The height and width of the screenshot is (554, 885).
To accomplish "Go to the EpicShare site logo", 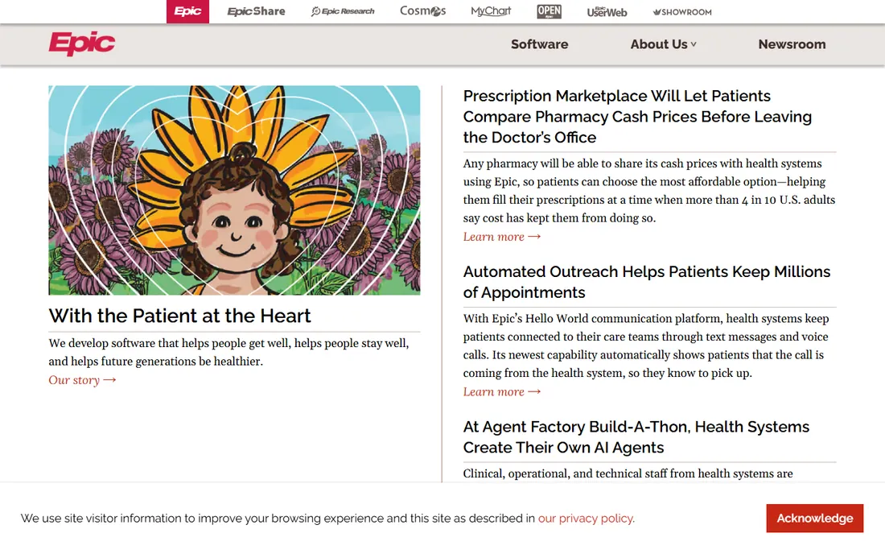I will pos(256,11).
